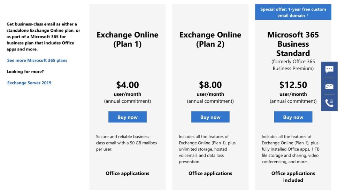The image size is (338, 190).
Task: Click the Looking for more? text
Action: (25, 72)
